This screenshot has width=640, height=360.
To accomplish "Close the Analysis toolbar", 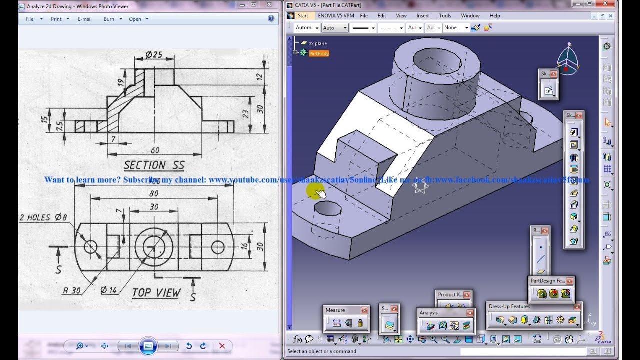I will (x=470, y=313).
